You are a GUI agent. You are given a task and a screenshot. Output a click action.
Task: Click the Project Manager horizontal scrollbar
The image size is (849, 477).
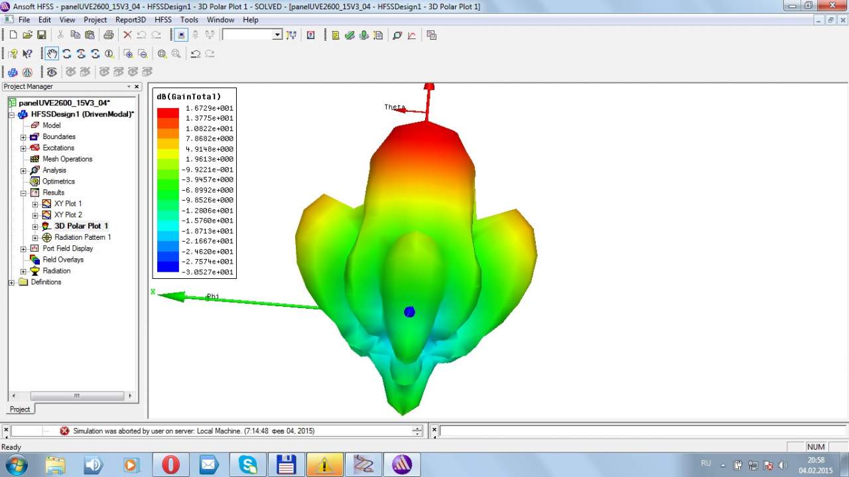coord(76,396)
